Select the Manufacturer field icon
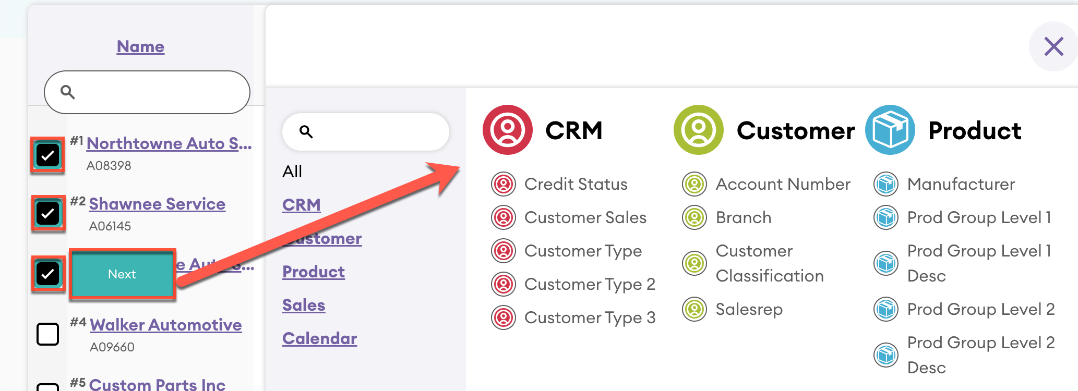 point(886,184)
